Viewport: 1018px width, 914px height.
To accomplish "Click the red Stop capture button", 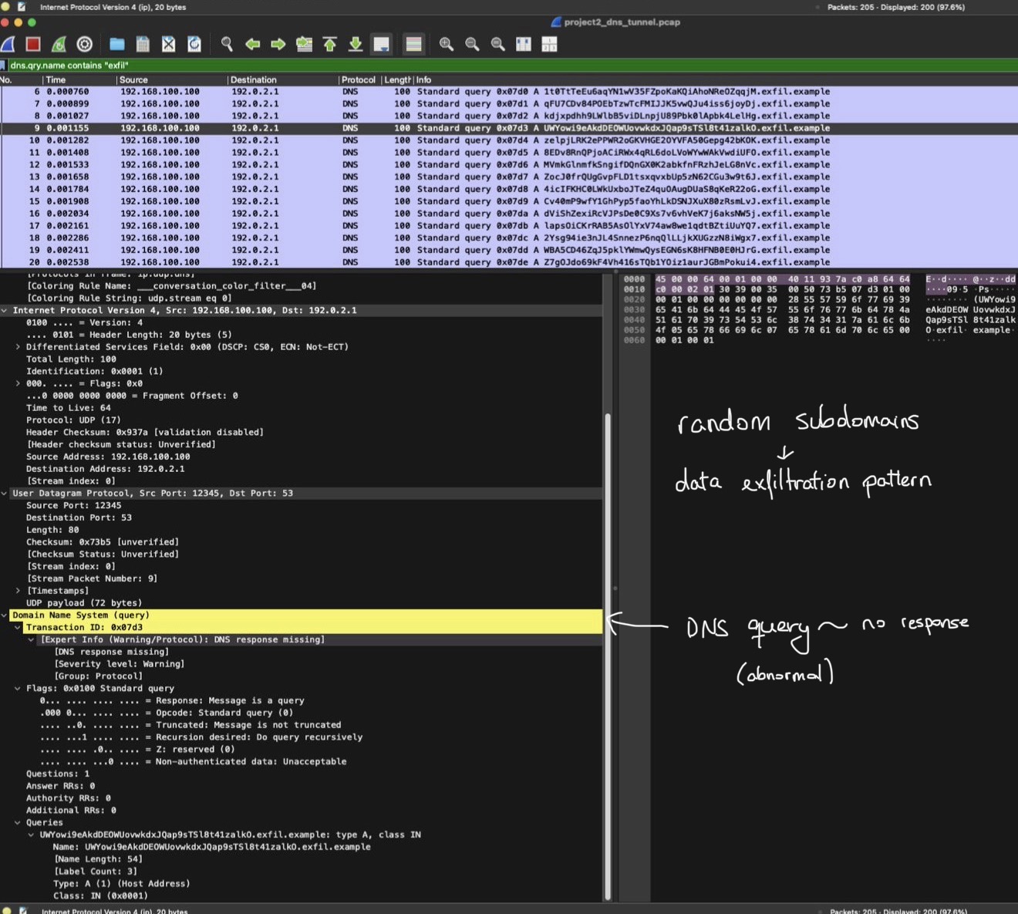I will click(32, 45).
